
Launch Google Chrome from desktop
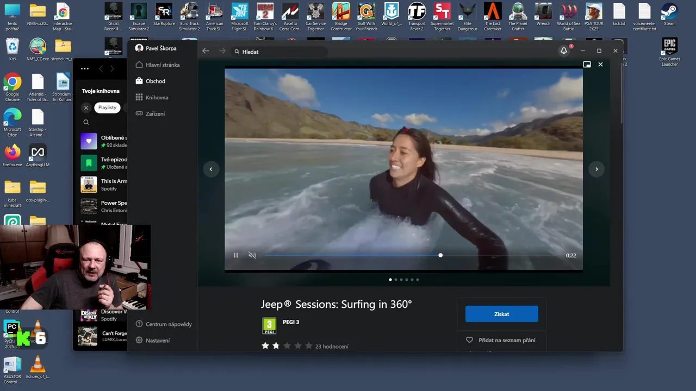12,87
